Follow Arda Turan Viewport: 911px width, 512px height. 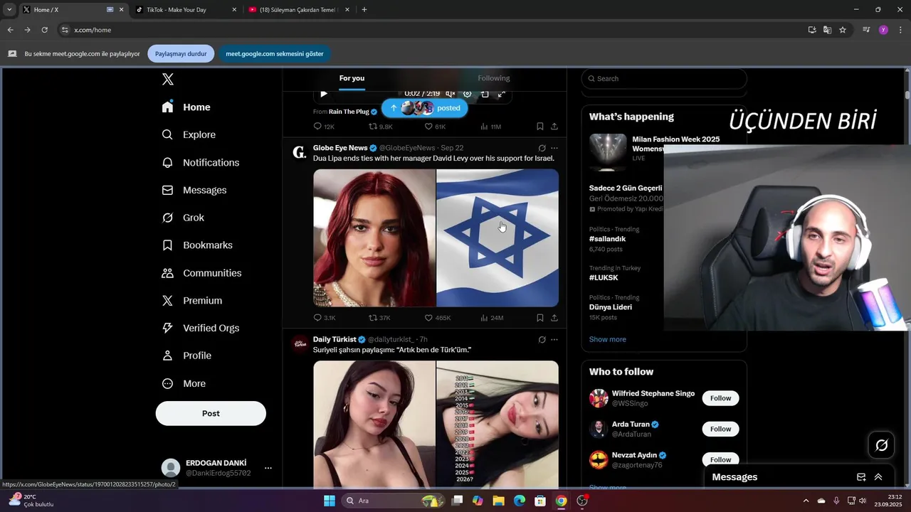coord(720,429)
